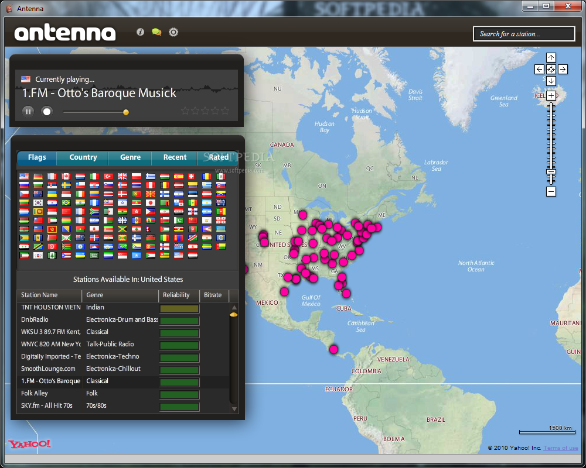Pick the South Korea flag
The height and width of the screenshot is (468, 586).
38,202
